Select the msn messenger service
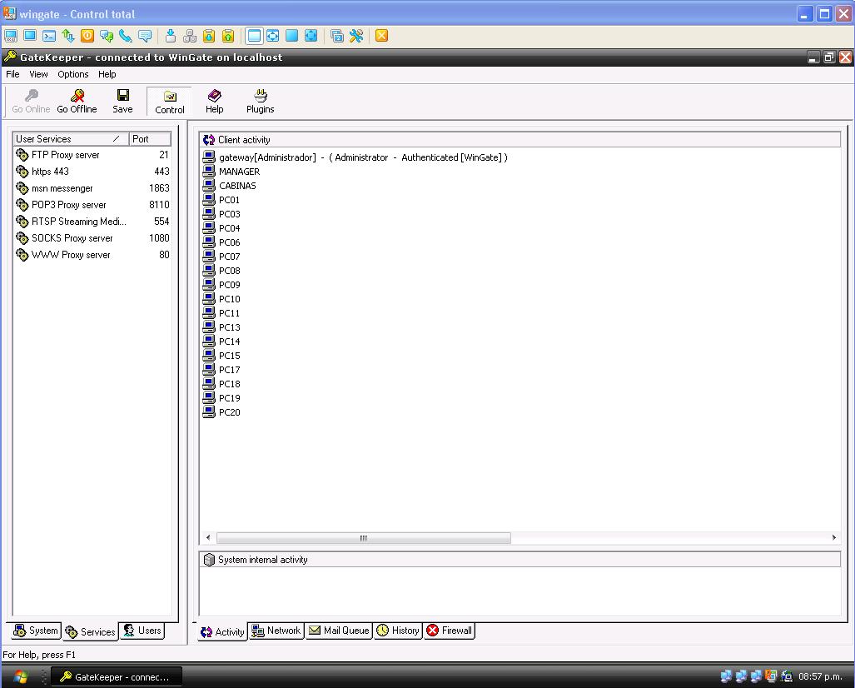This screenshot has width=855, height=688. [92, 188]
